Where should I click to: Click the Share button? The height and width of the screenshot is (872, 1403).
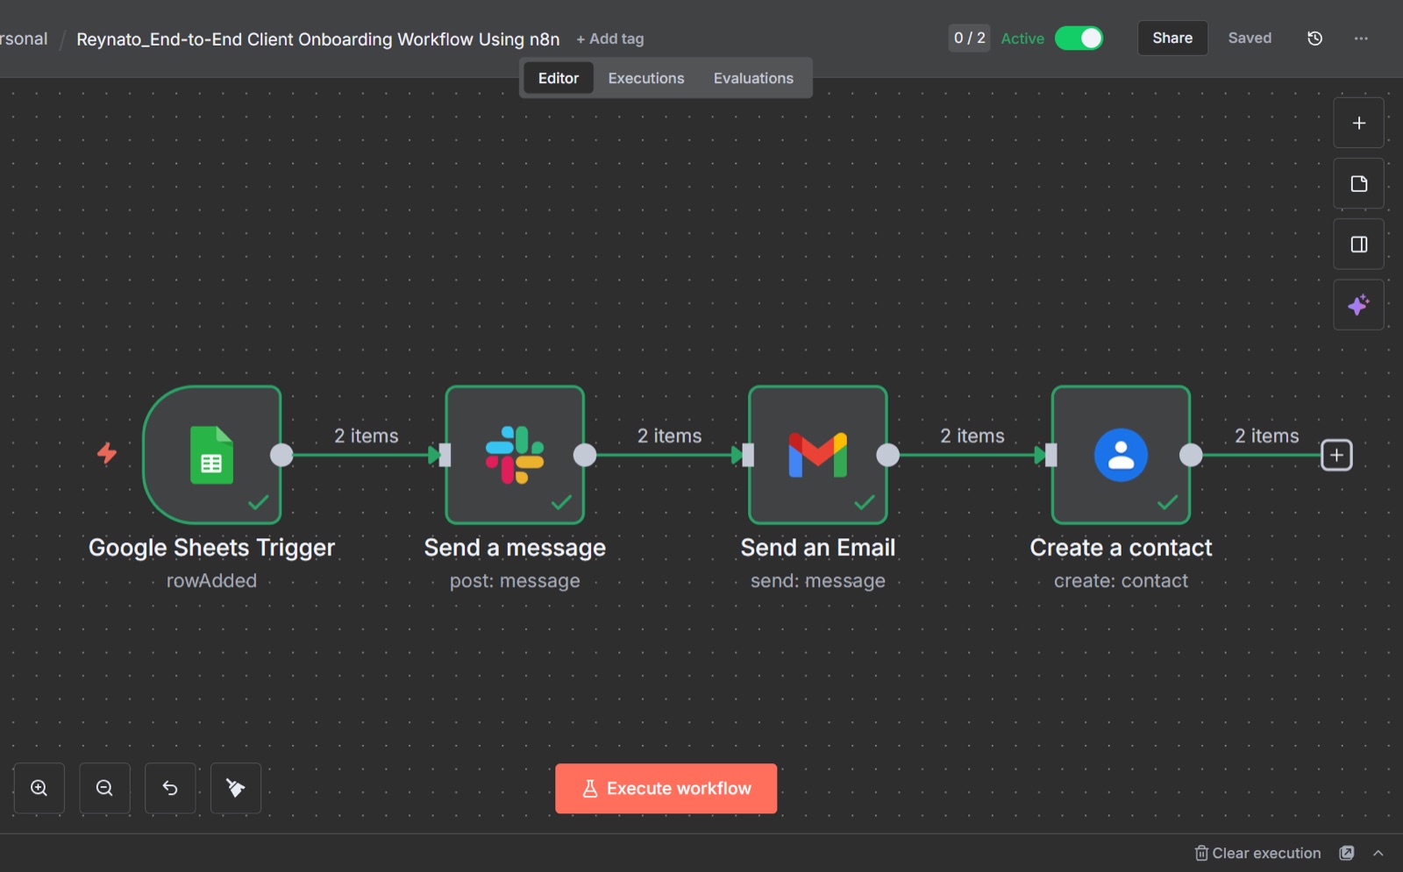tap(1172, 38)
